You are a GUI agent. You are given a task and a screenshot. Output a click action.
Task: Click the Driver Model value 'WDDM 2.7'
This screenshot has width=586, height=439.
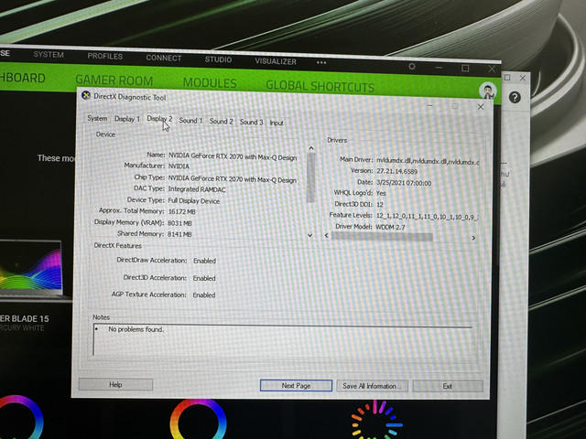pos(390,227)
